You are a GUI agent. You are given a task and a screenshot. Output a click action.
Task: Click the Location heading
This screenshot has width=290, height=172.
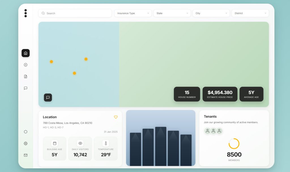(x=50, y=117)
